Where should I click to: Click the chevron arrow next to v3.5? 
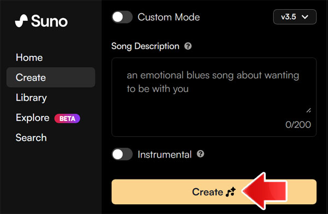305,17
